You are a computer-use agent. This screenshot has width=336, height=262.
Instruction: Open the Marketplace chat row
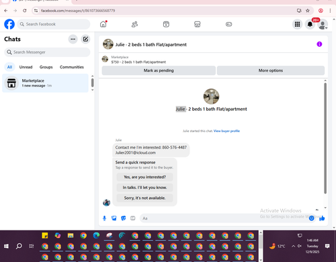(45, 83)
